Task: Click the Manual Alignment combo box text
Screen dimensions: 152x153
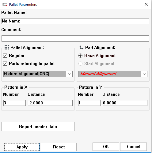Action: click(x=98, y=74)
